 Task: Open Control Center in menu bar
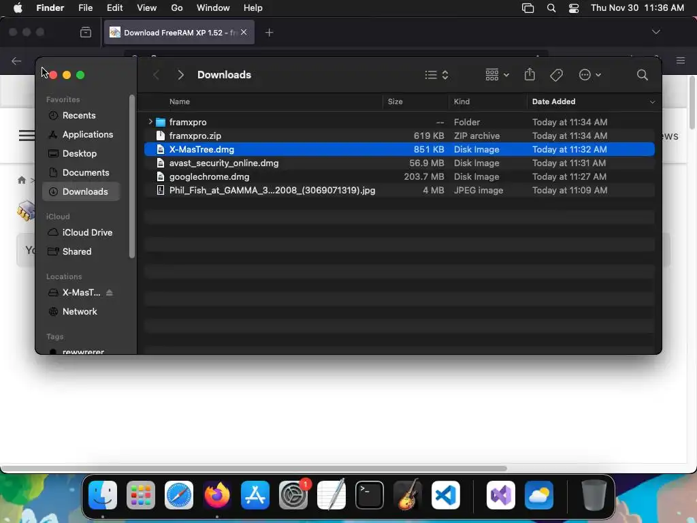point(574,8)
